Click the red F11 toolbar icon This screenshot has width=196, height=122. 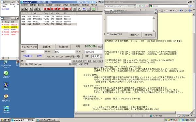66,9
